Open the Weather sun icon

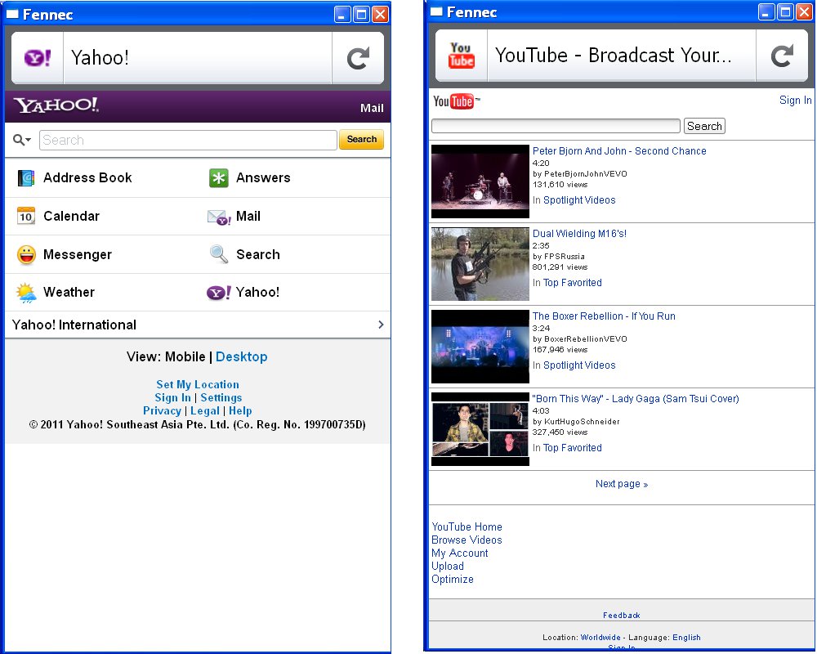pyautogui.click(x=26, y=293)
